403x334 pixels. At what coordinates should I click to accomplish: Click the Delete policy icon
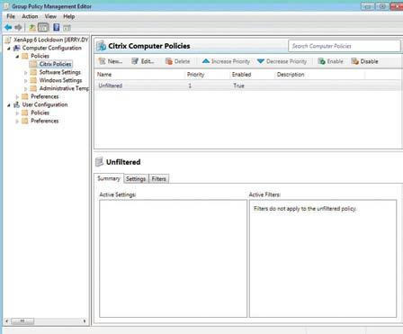[169, 61]
